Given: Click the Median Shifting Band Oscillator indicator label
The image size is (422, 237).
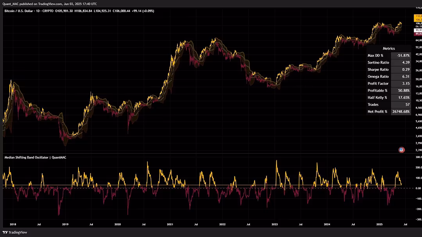Looking at the screenshot, I should click(35, 157).
